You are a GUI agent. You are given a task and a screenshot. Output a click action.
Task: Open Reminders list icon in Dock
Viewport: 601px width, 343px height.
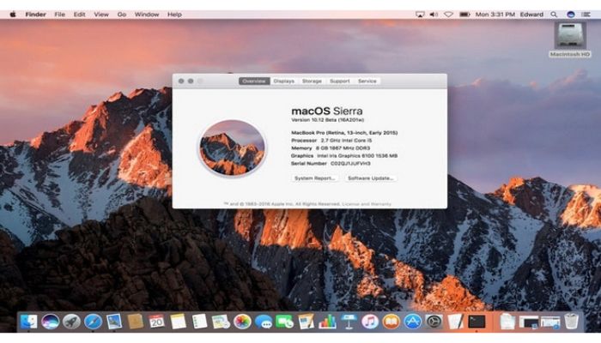click(x=199, y=322)
